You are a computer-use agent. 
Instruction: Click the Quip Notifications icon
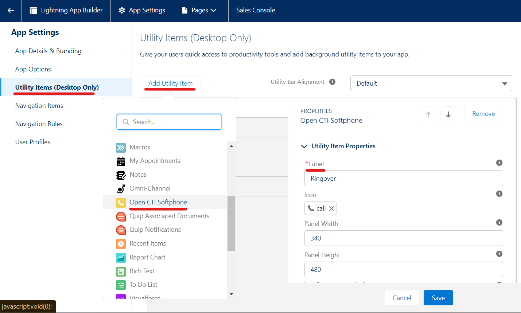(121, 230)
